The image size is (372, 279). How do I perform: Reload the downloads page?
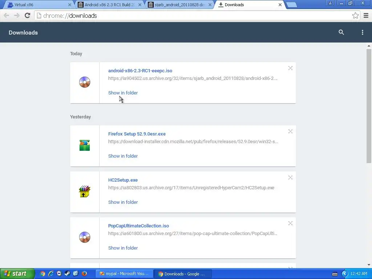28,16
